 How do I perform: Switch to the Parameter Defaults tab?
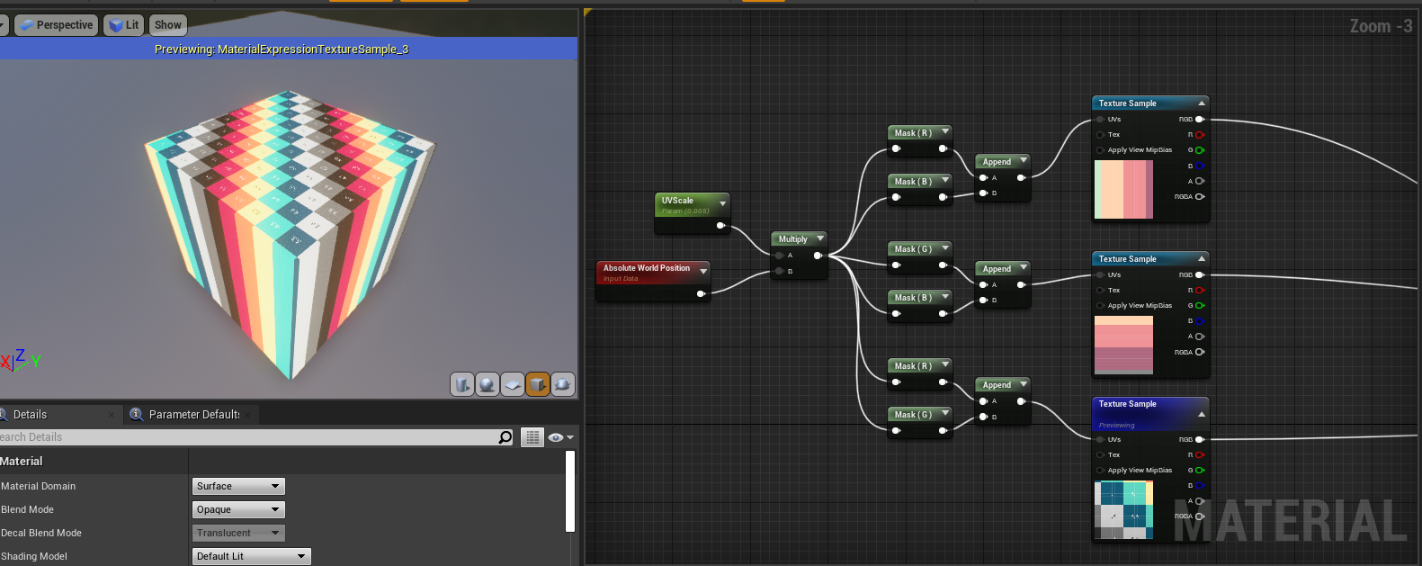pyautogui.click(x=193, y=415)
